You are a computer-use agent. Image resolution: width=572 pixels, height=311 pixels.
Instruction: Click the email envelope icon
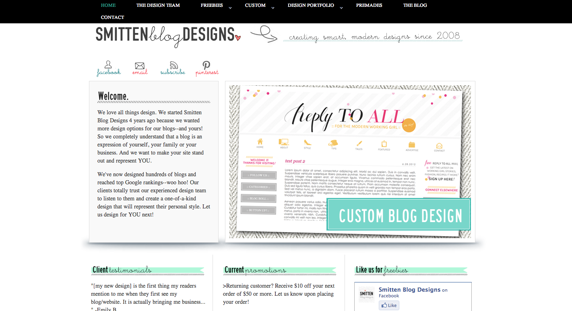[140, 68]
